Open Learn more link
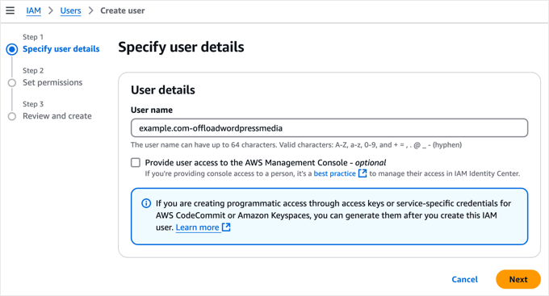Screen dimensions: 549x296 [x=197, y=227]
